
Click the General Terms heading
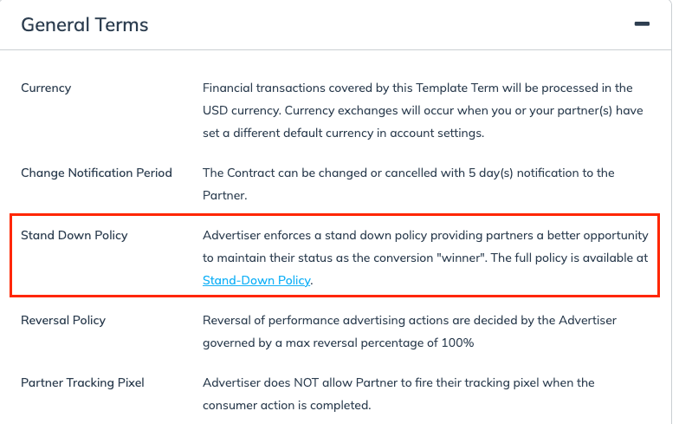tap(85, 25)
